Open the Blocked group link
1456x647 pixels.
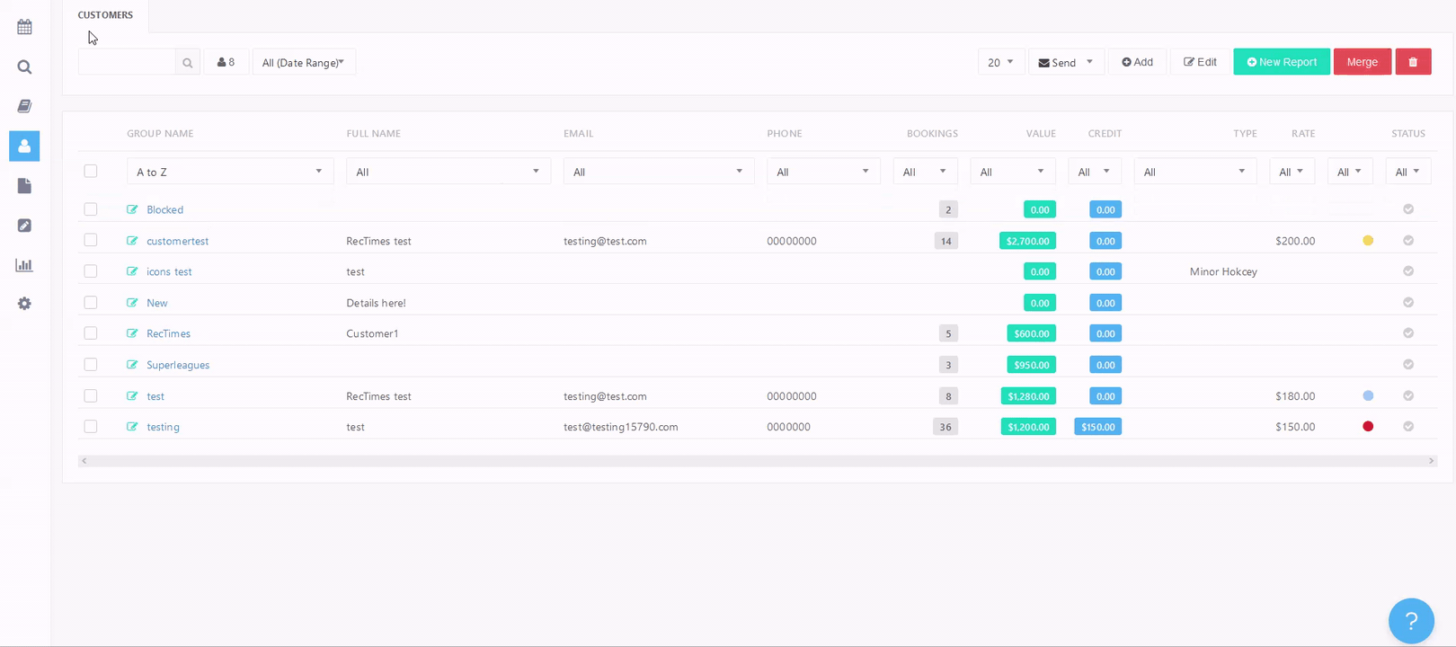(164, 209)
